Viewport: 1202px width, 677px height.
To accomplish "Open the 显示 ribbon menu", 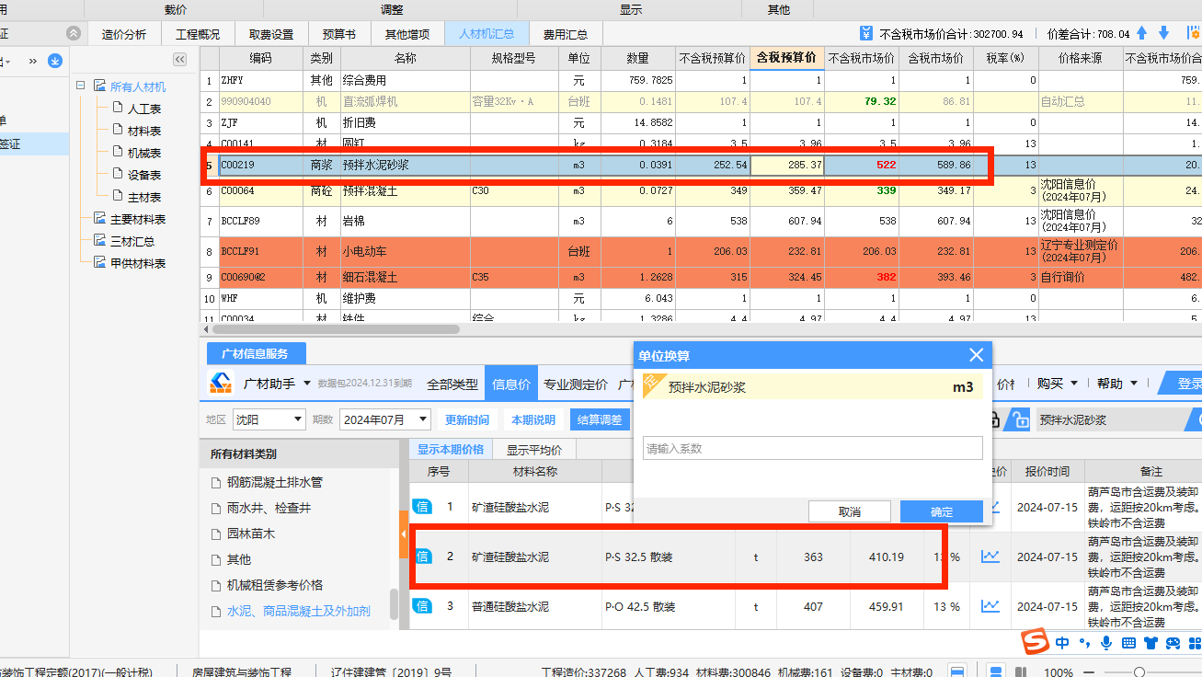I will [x=631, y=9].
